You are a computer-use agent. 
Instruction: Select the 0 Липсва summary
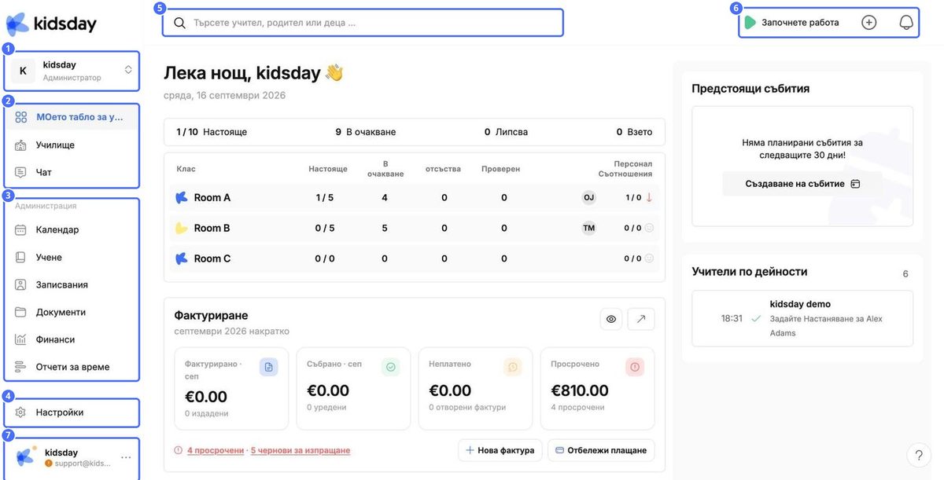point(506,132)
